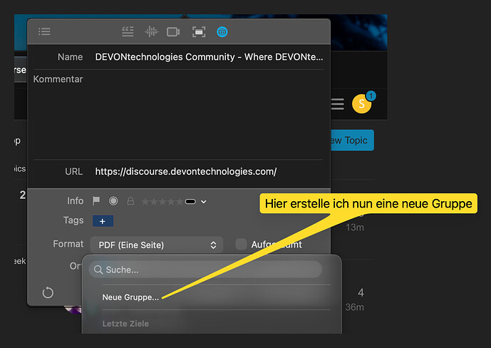491x348 pixels.
Task: Open the Format PDF (Eine Seite) dropdown
Action: 157,245
